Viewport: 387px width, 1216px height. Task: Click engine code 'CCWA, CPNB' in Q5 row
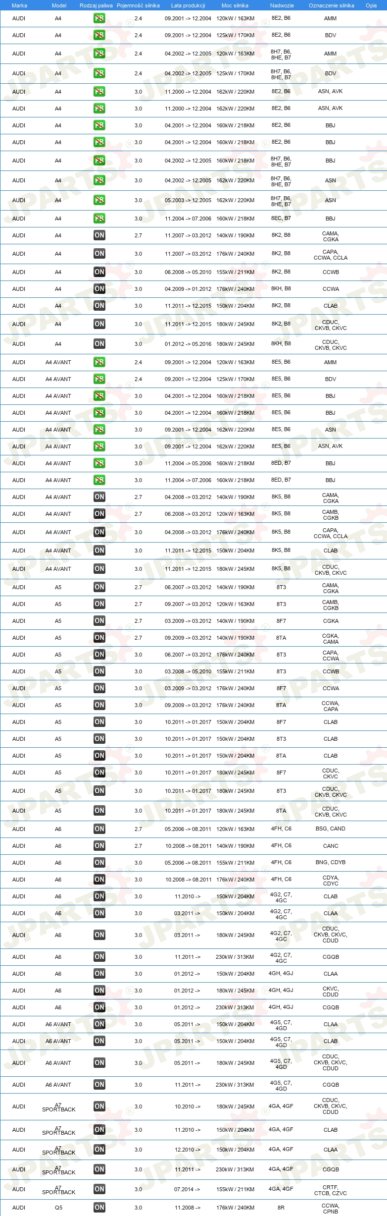331,1209
